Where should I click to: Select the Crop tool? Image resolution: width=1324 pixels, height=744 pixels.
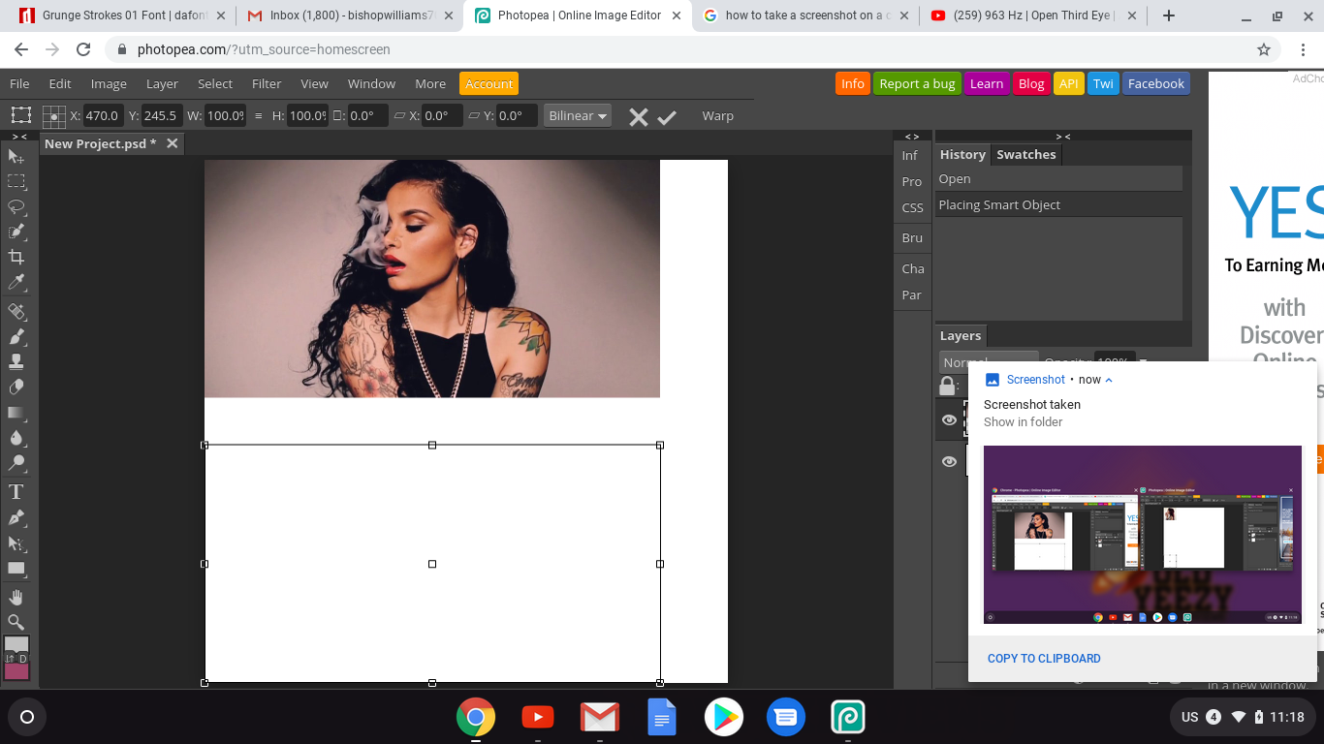tap(16, 257)
